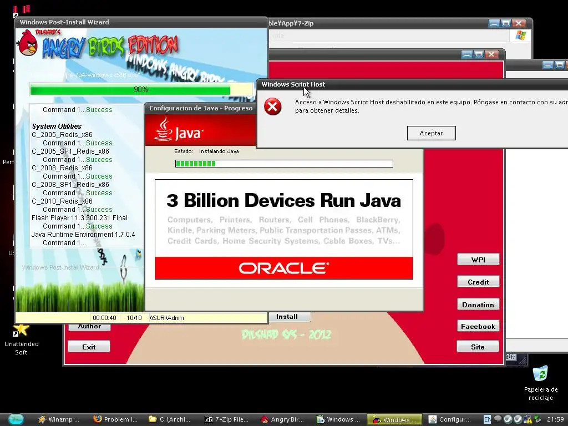The width and height of the screenshot is (568, 426).
Task: Switch to Firefox Problem l... taskbar item
Action: click(x=115, y=419)
